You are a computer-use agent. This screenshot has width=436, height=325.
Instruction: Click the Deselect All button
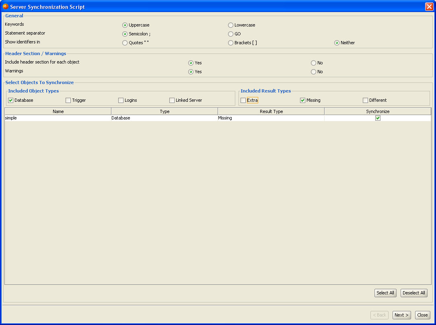pos(414,293)
